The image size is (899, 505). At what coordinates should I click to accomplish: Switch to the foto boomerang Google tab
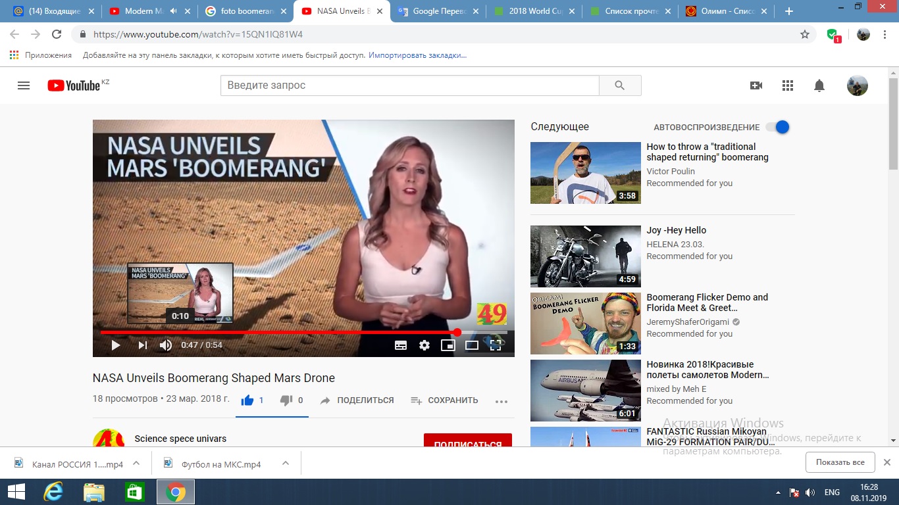coord(245,11)
